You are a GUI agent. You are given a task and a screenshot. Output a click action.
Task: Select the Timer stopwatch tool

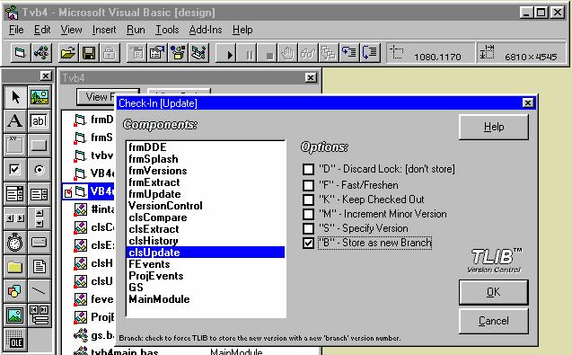15,242
